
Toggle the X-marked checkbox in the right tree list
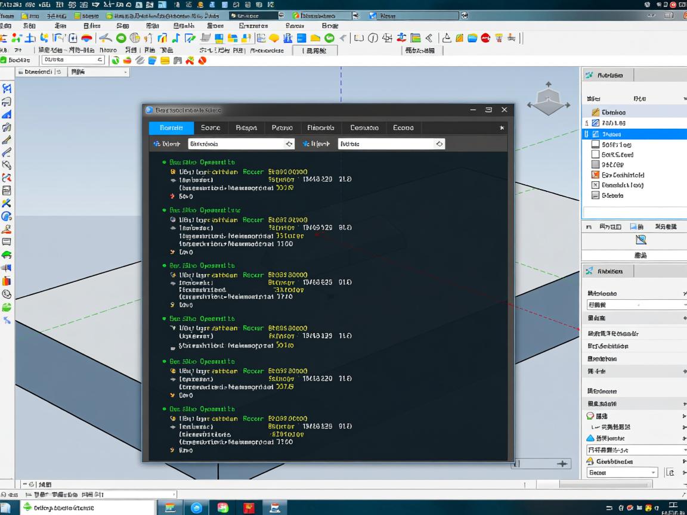(x=595, y=185)
